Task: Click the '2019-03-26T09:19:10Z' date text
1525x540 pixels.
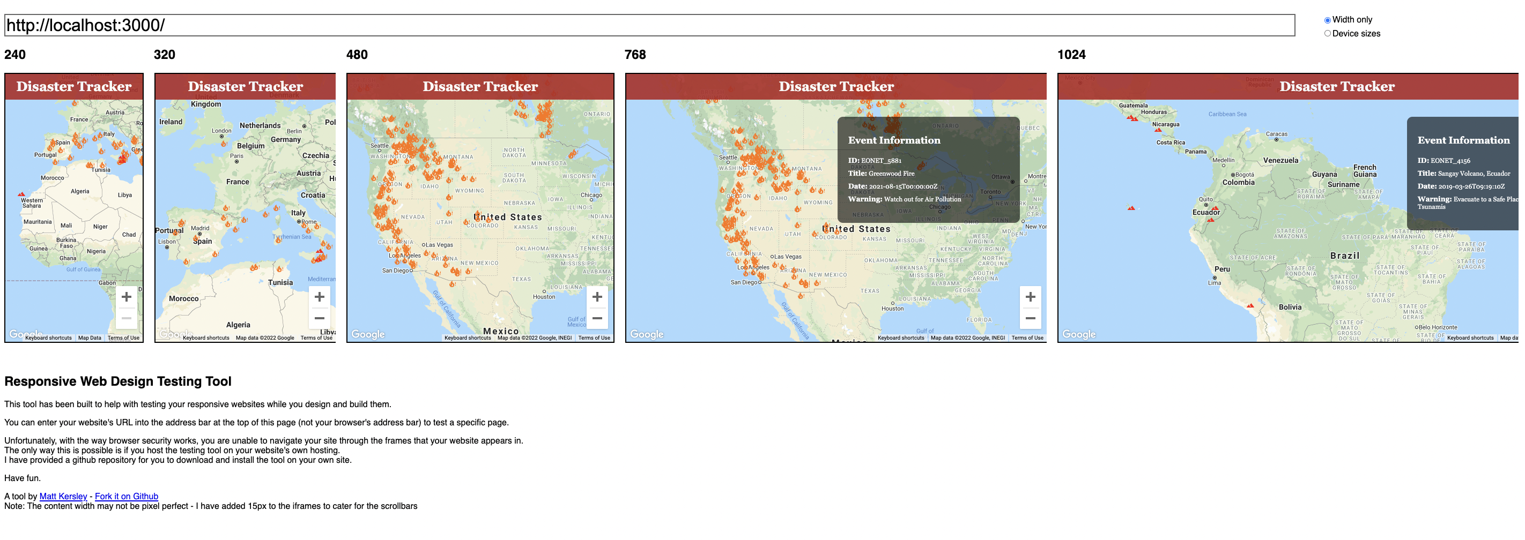Action: [x=1472, y=186]
